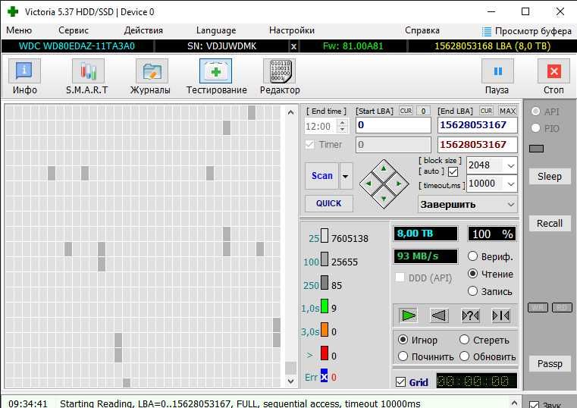
Task: Click the QUICK scan button
Action: [x=328, y=203]
